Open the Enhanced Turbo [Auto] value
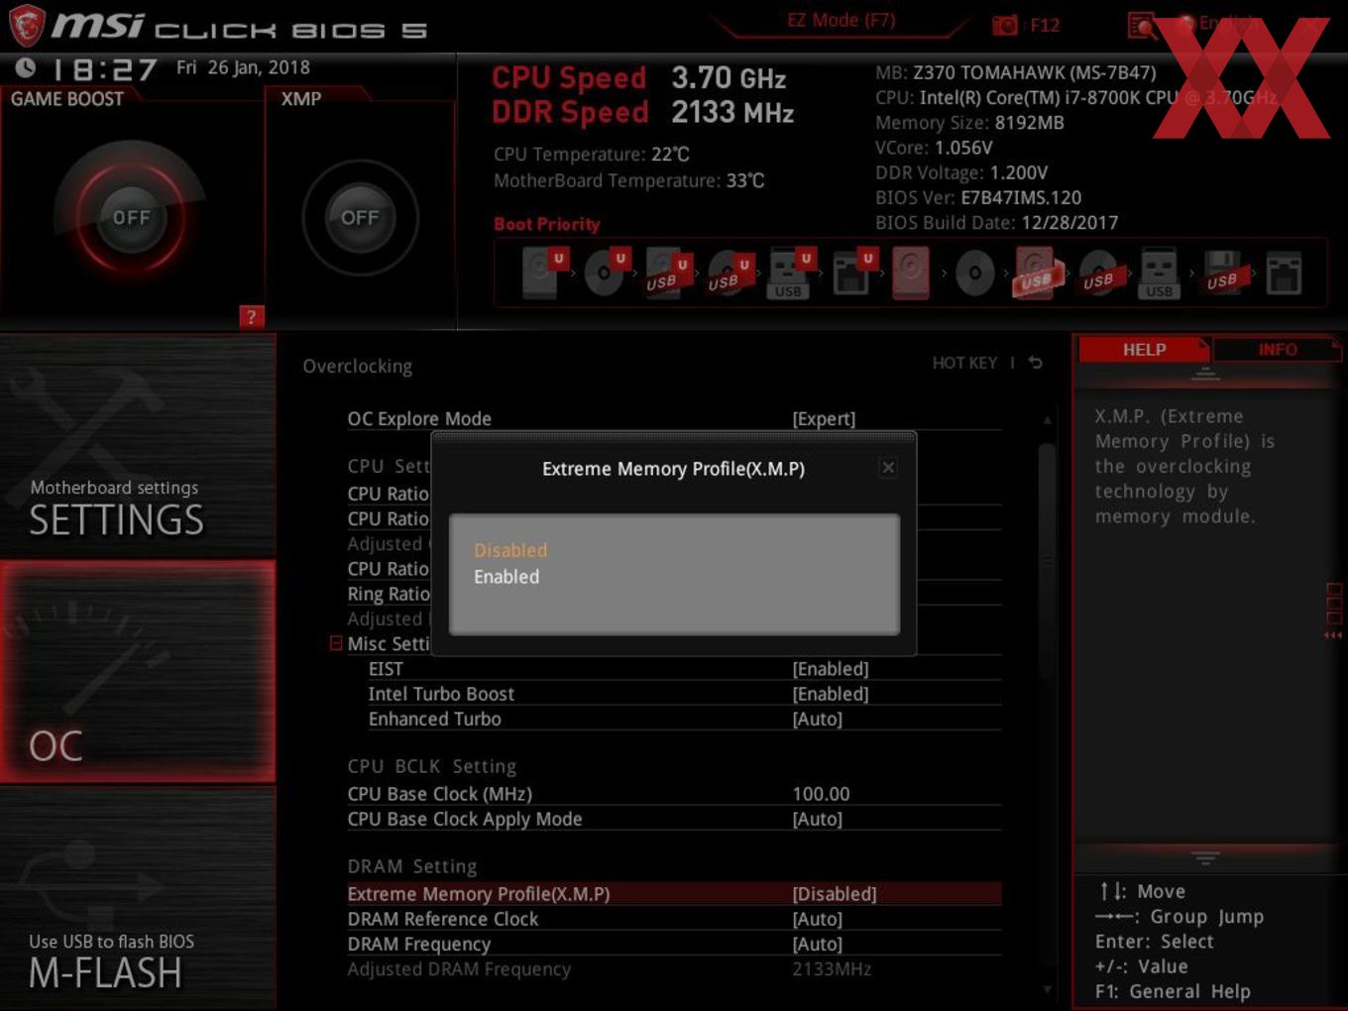Image resolution: width=1348 pixels, height=1011 pixels. click(818, 719)
